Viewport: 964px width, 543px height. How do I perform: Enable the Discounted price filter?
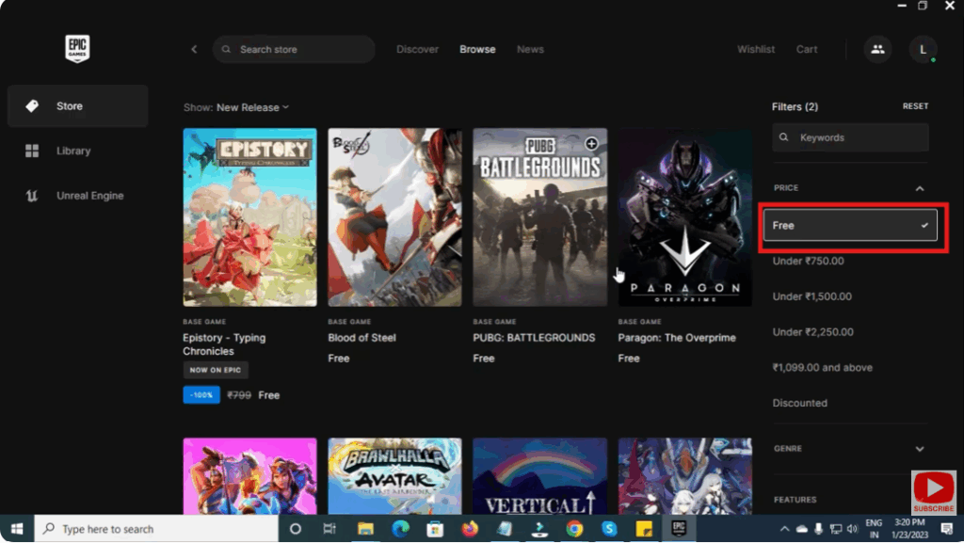[x=799, y=403]
